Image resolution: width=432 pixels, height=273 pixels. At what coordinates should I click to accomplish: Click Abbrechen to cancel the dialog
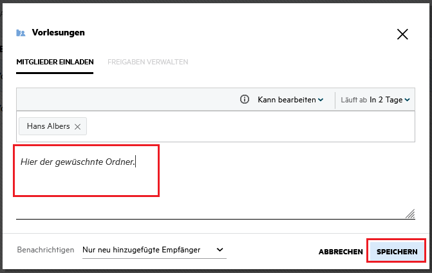341,252
